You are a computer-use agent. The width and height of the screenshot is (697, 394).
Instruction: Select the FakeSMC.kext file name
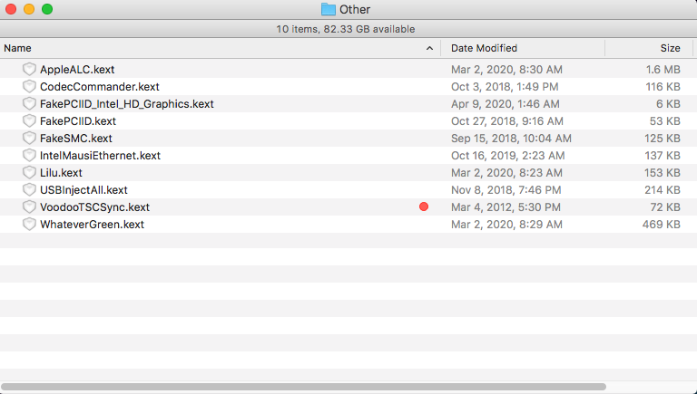(76, 138)
